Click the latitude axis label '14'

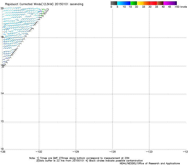click(2, 93)
